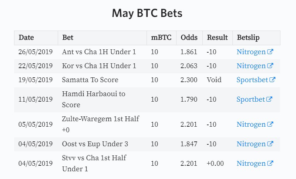Open external link icon for Zulte-Waregem Nitrogen betslip
The width and height of the screenshot is (296, 179).
(270, 124)
